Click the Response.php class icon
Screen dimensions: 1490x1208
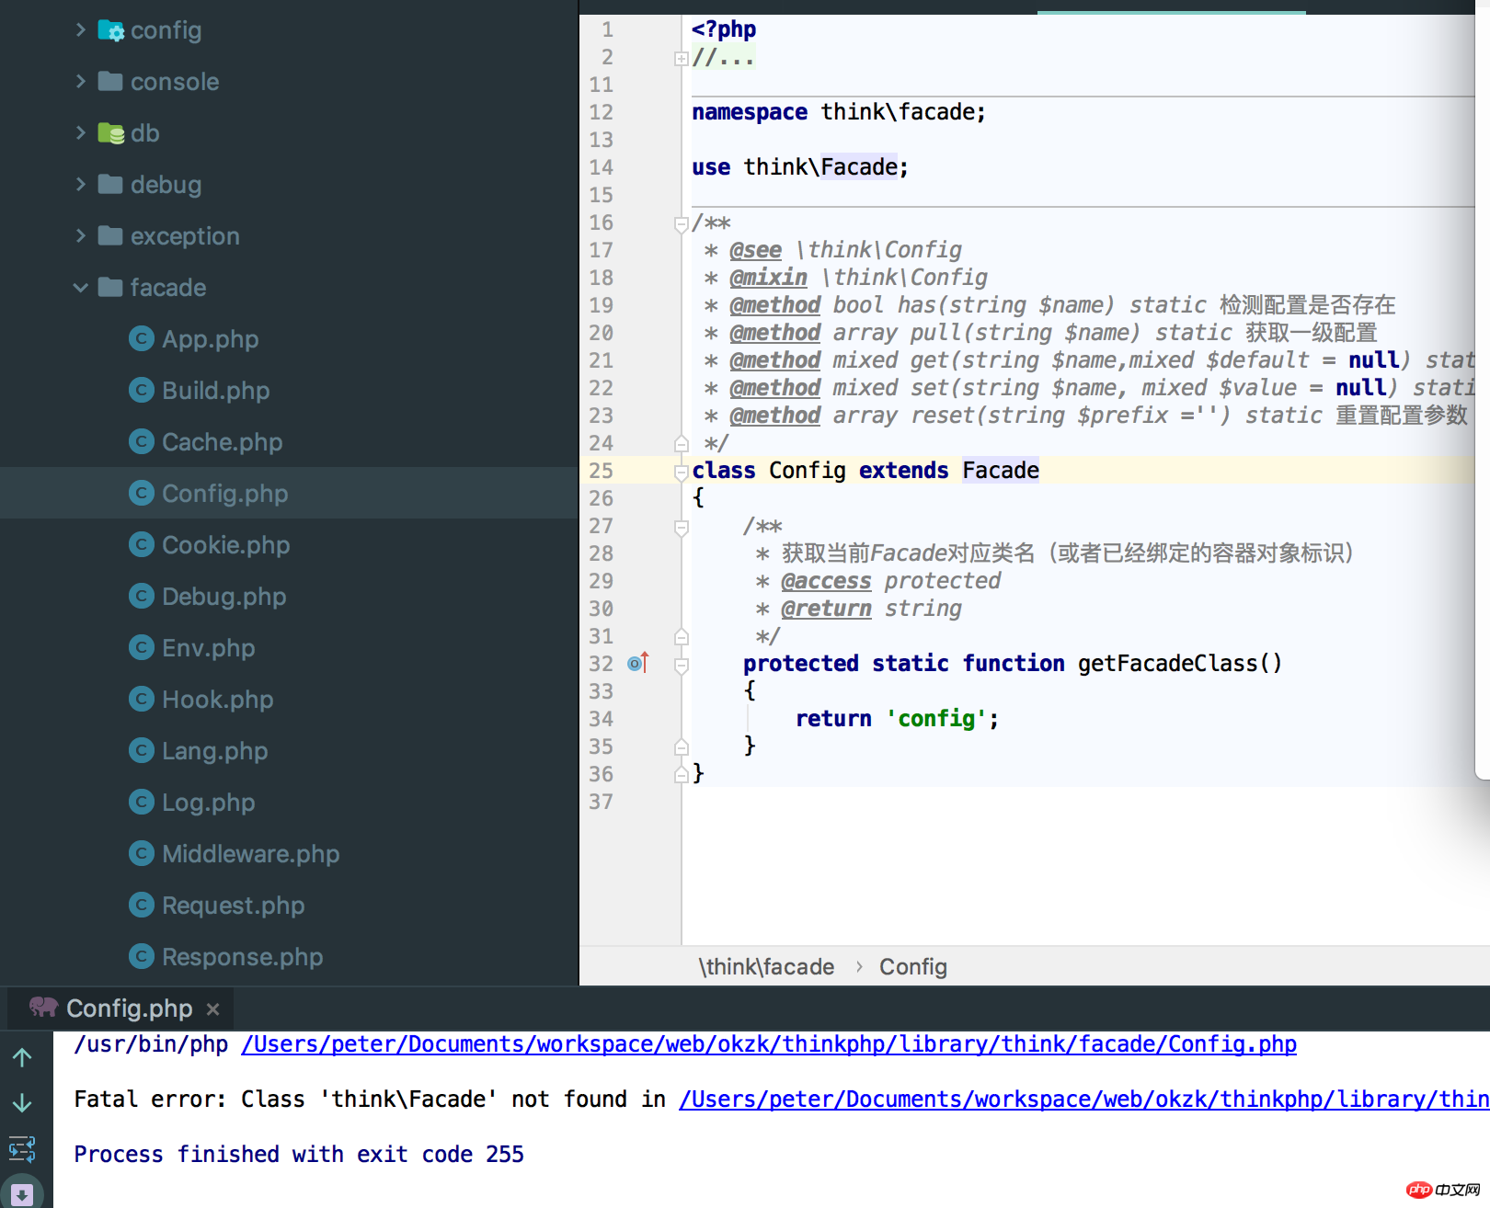click(x=141, y=957)
